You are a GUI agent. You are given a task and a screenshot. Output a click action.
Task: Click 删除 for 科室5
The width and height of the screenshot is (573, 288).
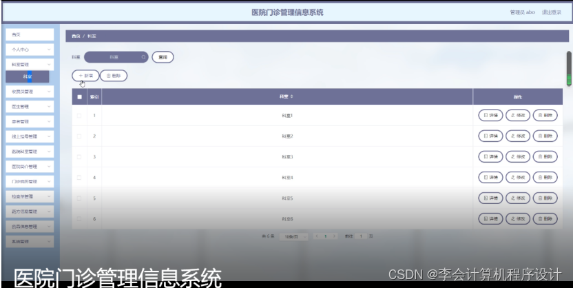coord(545,198)
